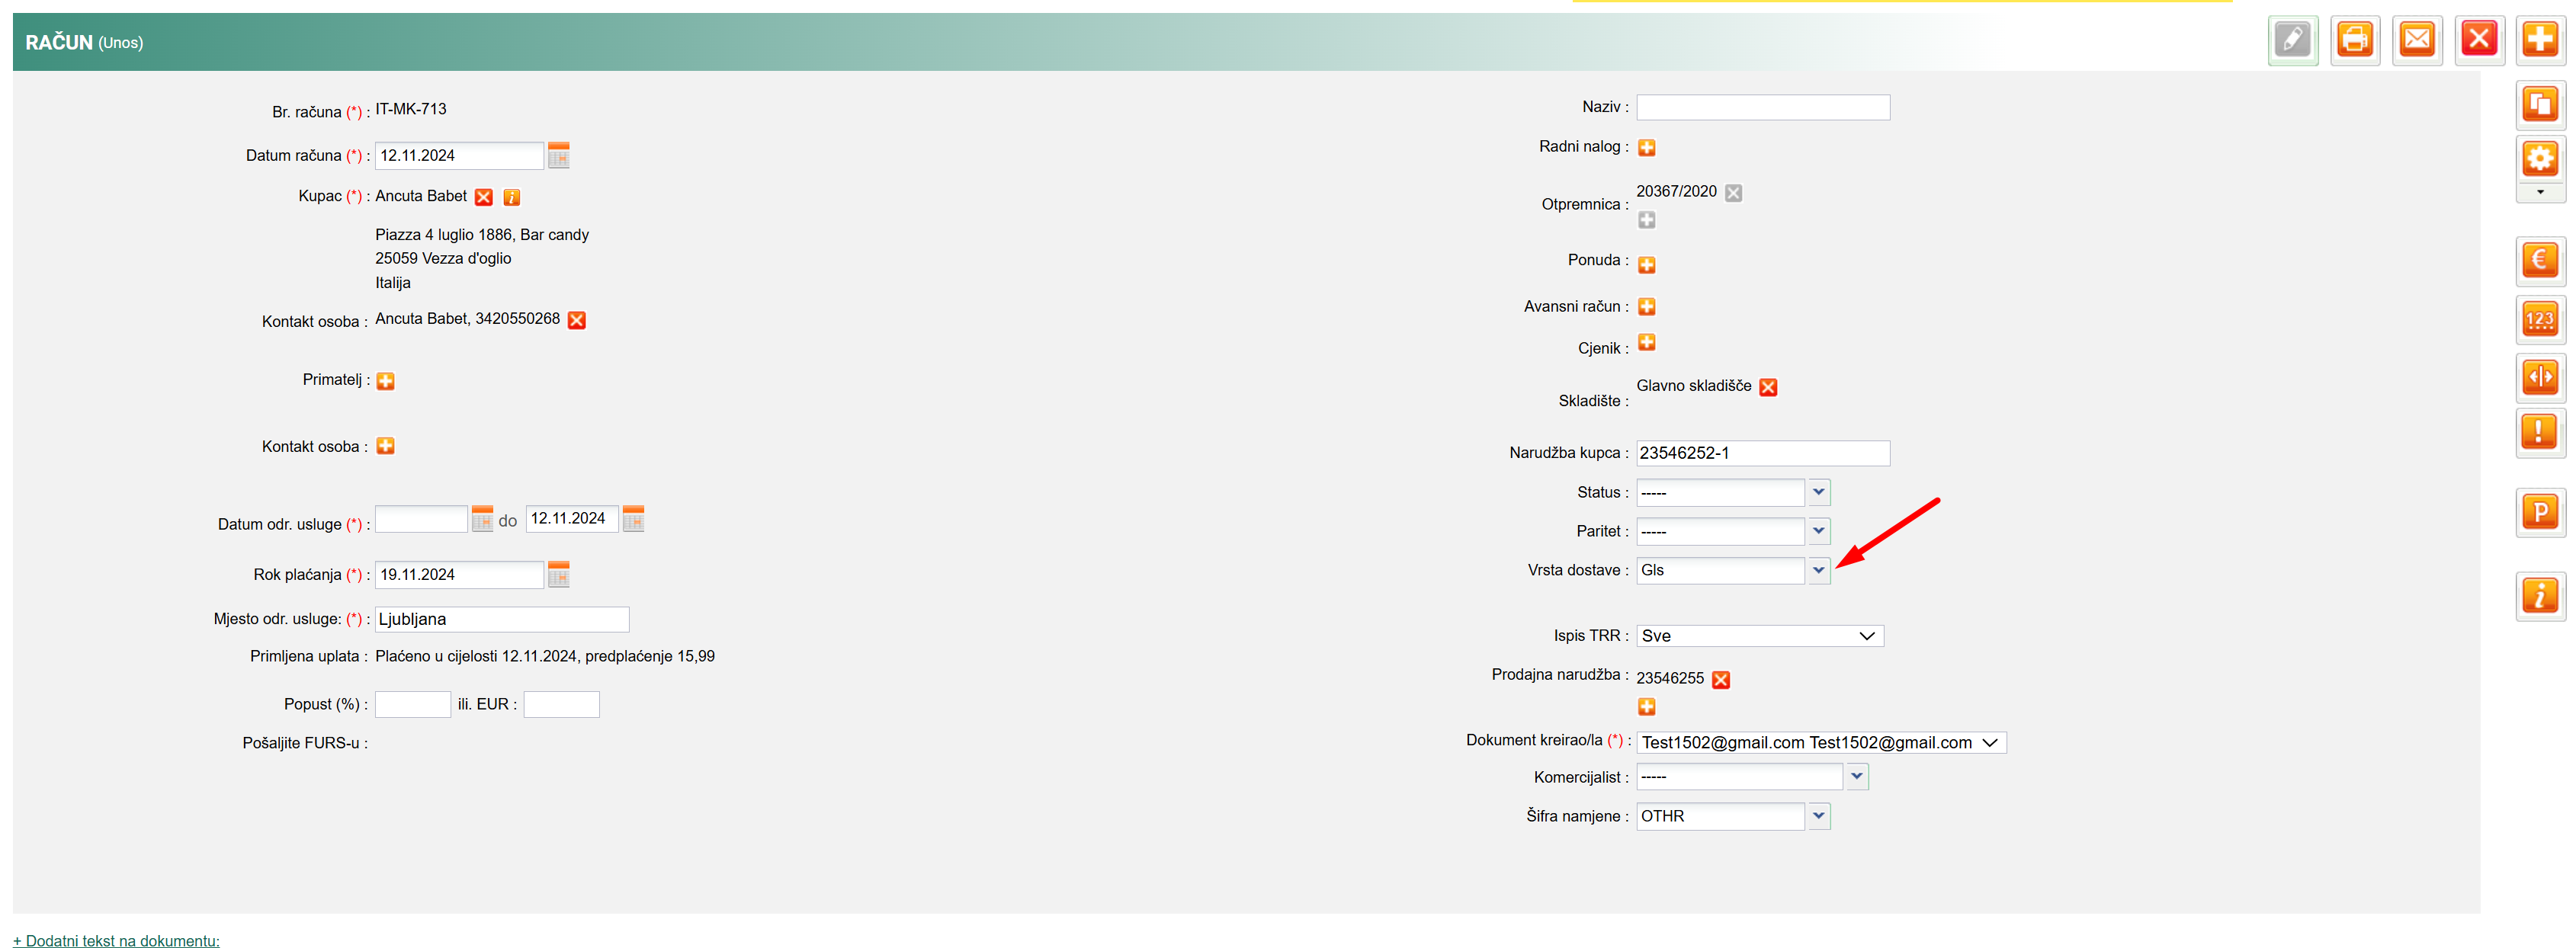Screen dimensions: 2576x948
Task: Click the copy document icon in sidebar
Action: [2539, 104]
